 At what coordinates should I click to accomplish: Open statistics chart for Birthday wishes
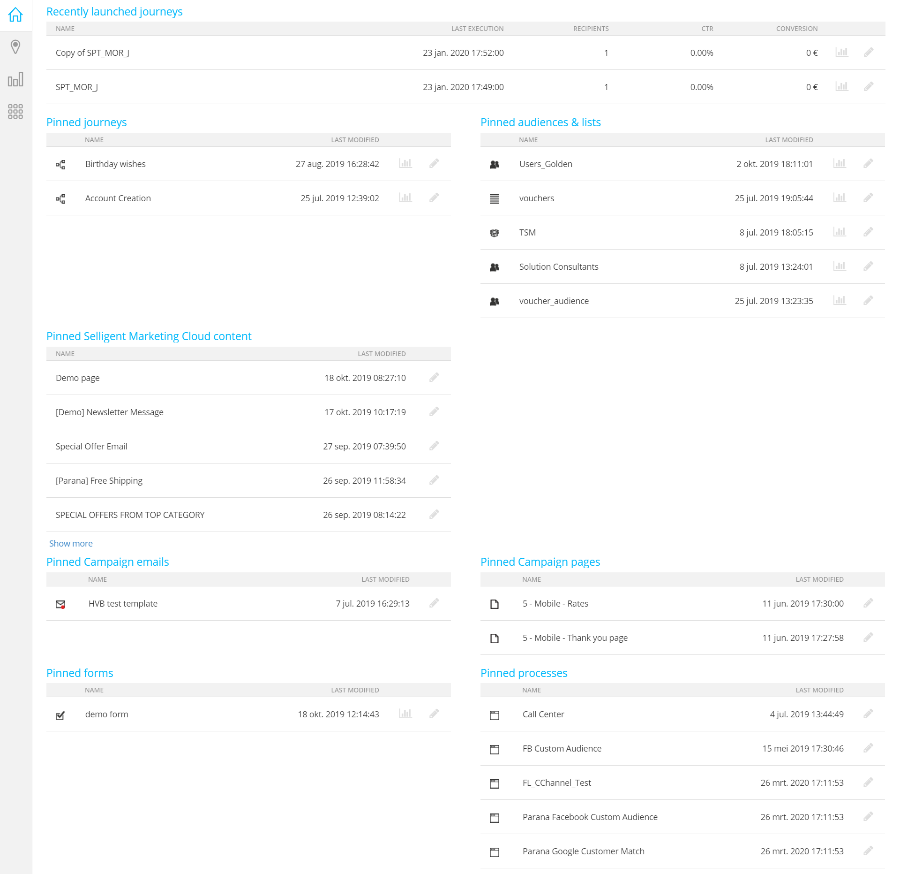[x=405, y=163]
